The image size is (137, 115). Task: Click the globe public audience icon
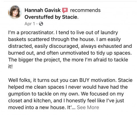[x=41, y=24]
